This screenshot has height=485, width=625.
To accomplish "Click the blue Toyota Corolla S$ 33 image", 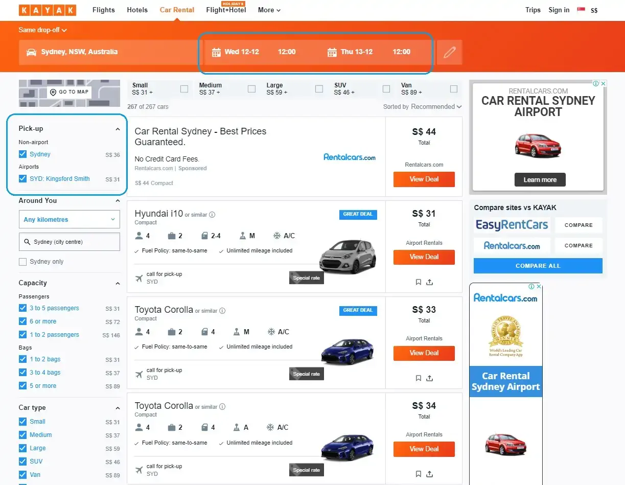I will coord(348,351).
